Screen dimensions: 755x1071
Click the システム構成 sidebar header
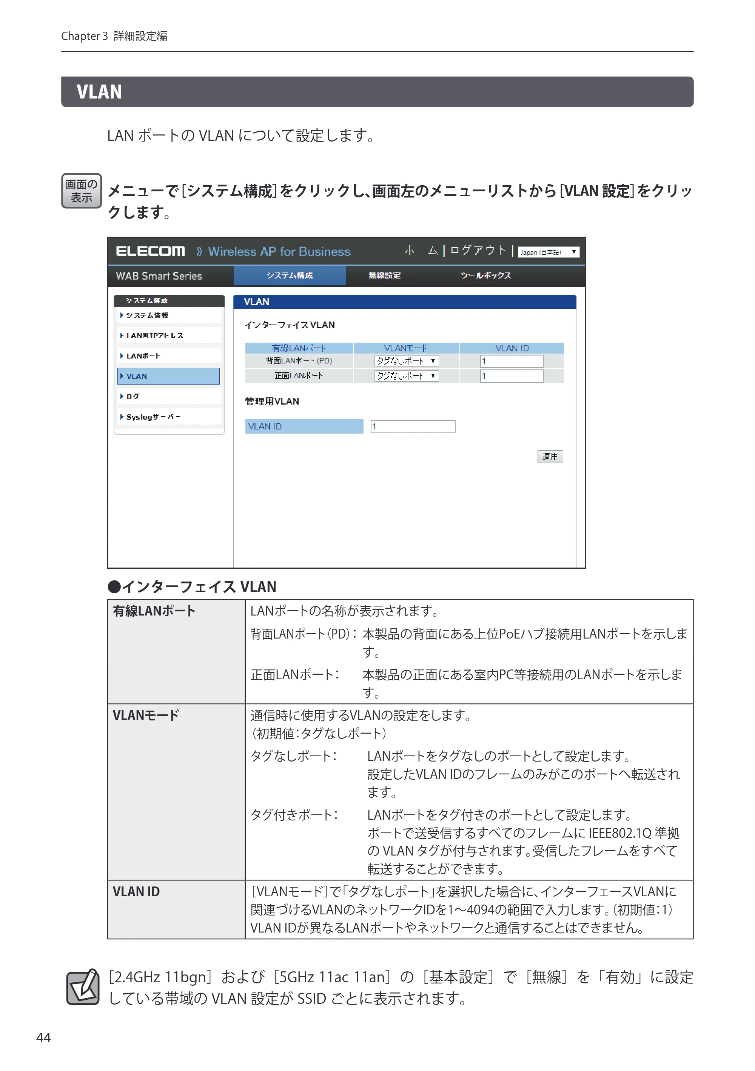click(169, 300)
